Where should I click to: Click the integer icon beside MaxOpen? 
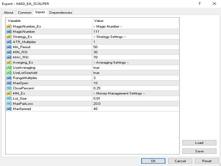9,83
